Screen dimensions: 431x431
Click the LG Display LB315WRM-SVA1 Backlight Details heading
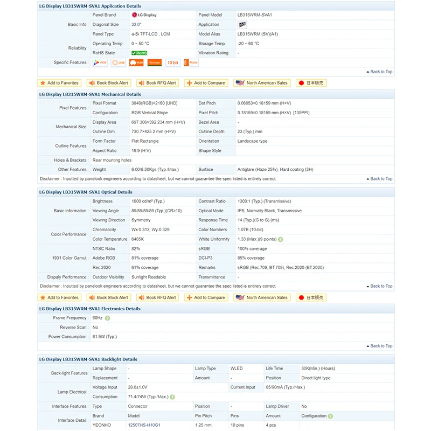pyautogui.click(x=88, y=359)
